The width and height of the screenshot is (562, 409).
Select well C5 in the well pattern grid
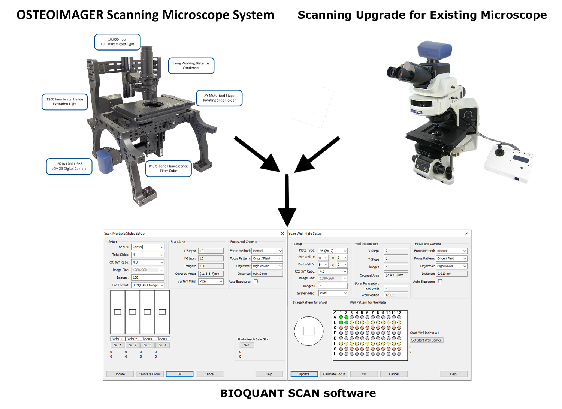[362, 328]
